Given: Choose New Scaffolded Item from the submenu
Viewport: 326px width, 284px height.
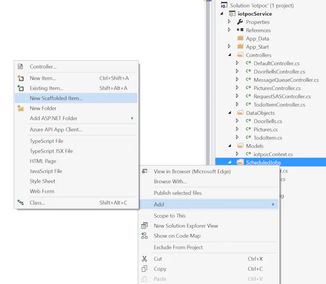Looking at the screenshot, I should (x=76, y=98).
